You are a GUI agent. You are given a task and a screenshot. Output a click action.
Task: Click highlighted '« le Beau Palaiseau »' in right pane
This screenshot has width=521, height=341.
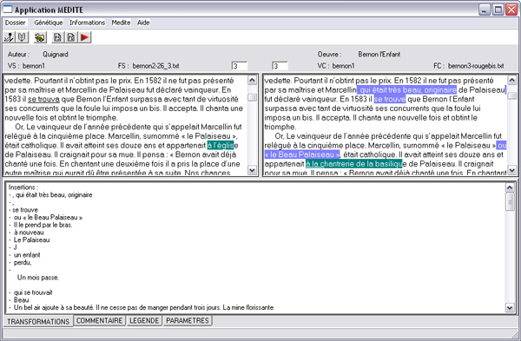pyautogui.click(x=302, y=154)
